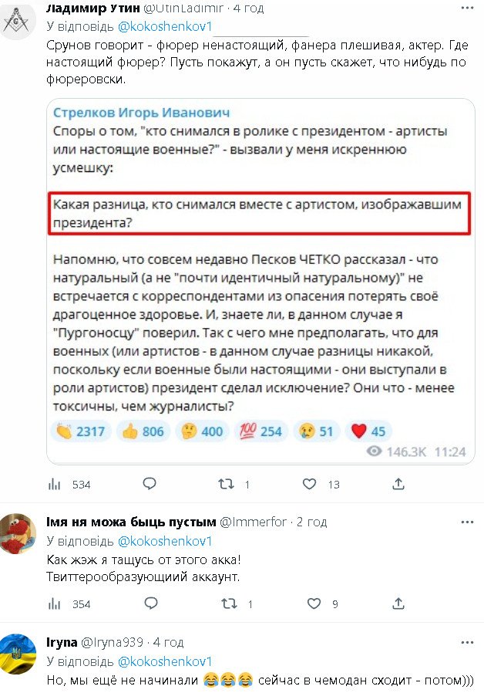Retweet Ладимир Утин's tweet

[225, 485]
